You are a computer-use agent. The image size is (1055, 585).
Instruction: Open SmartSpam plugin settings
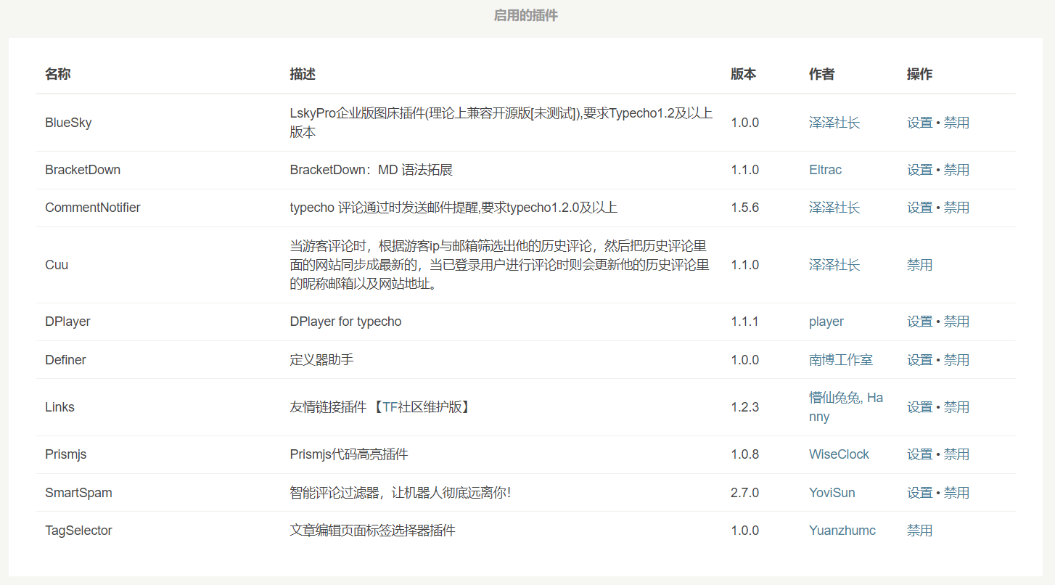[x=919, y=493]
